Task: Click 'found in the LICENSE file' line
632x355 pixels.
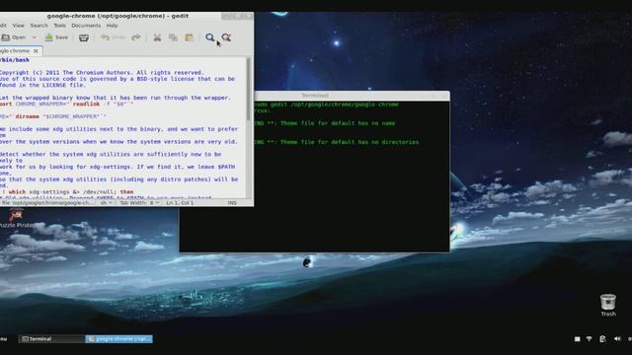Action: pyautogui.click(x=42, y=86)
